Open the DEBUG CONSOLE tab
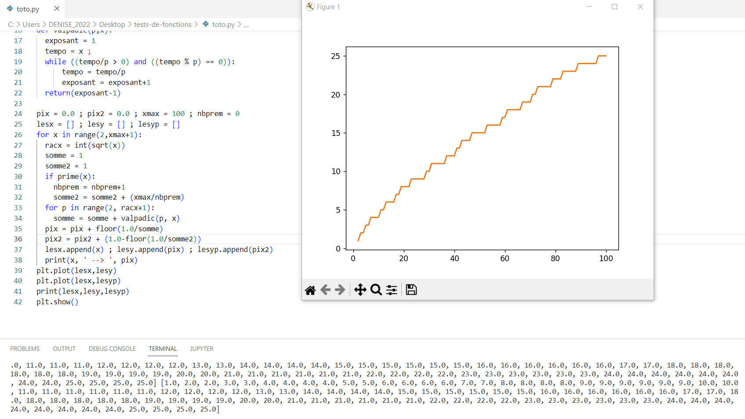 click(x=112, y=349)
